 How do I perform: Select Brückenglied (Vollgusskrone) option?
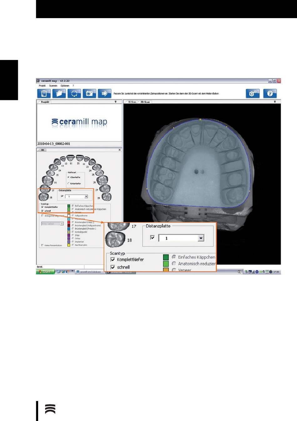(x=73, y=225)
